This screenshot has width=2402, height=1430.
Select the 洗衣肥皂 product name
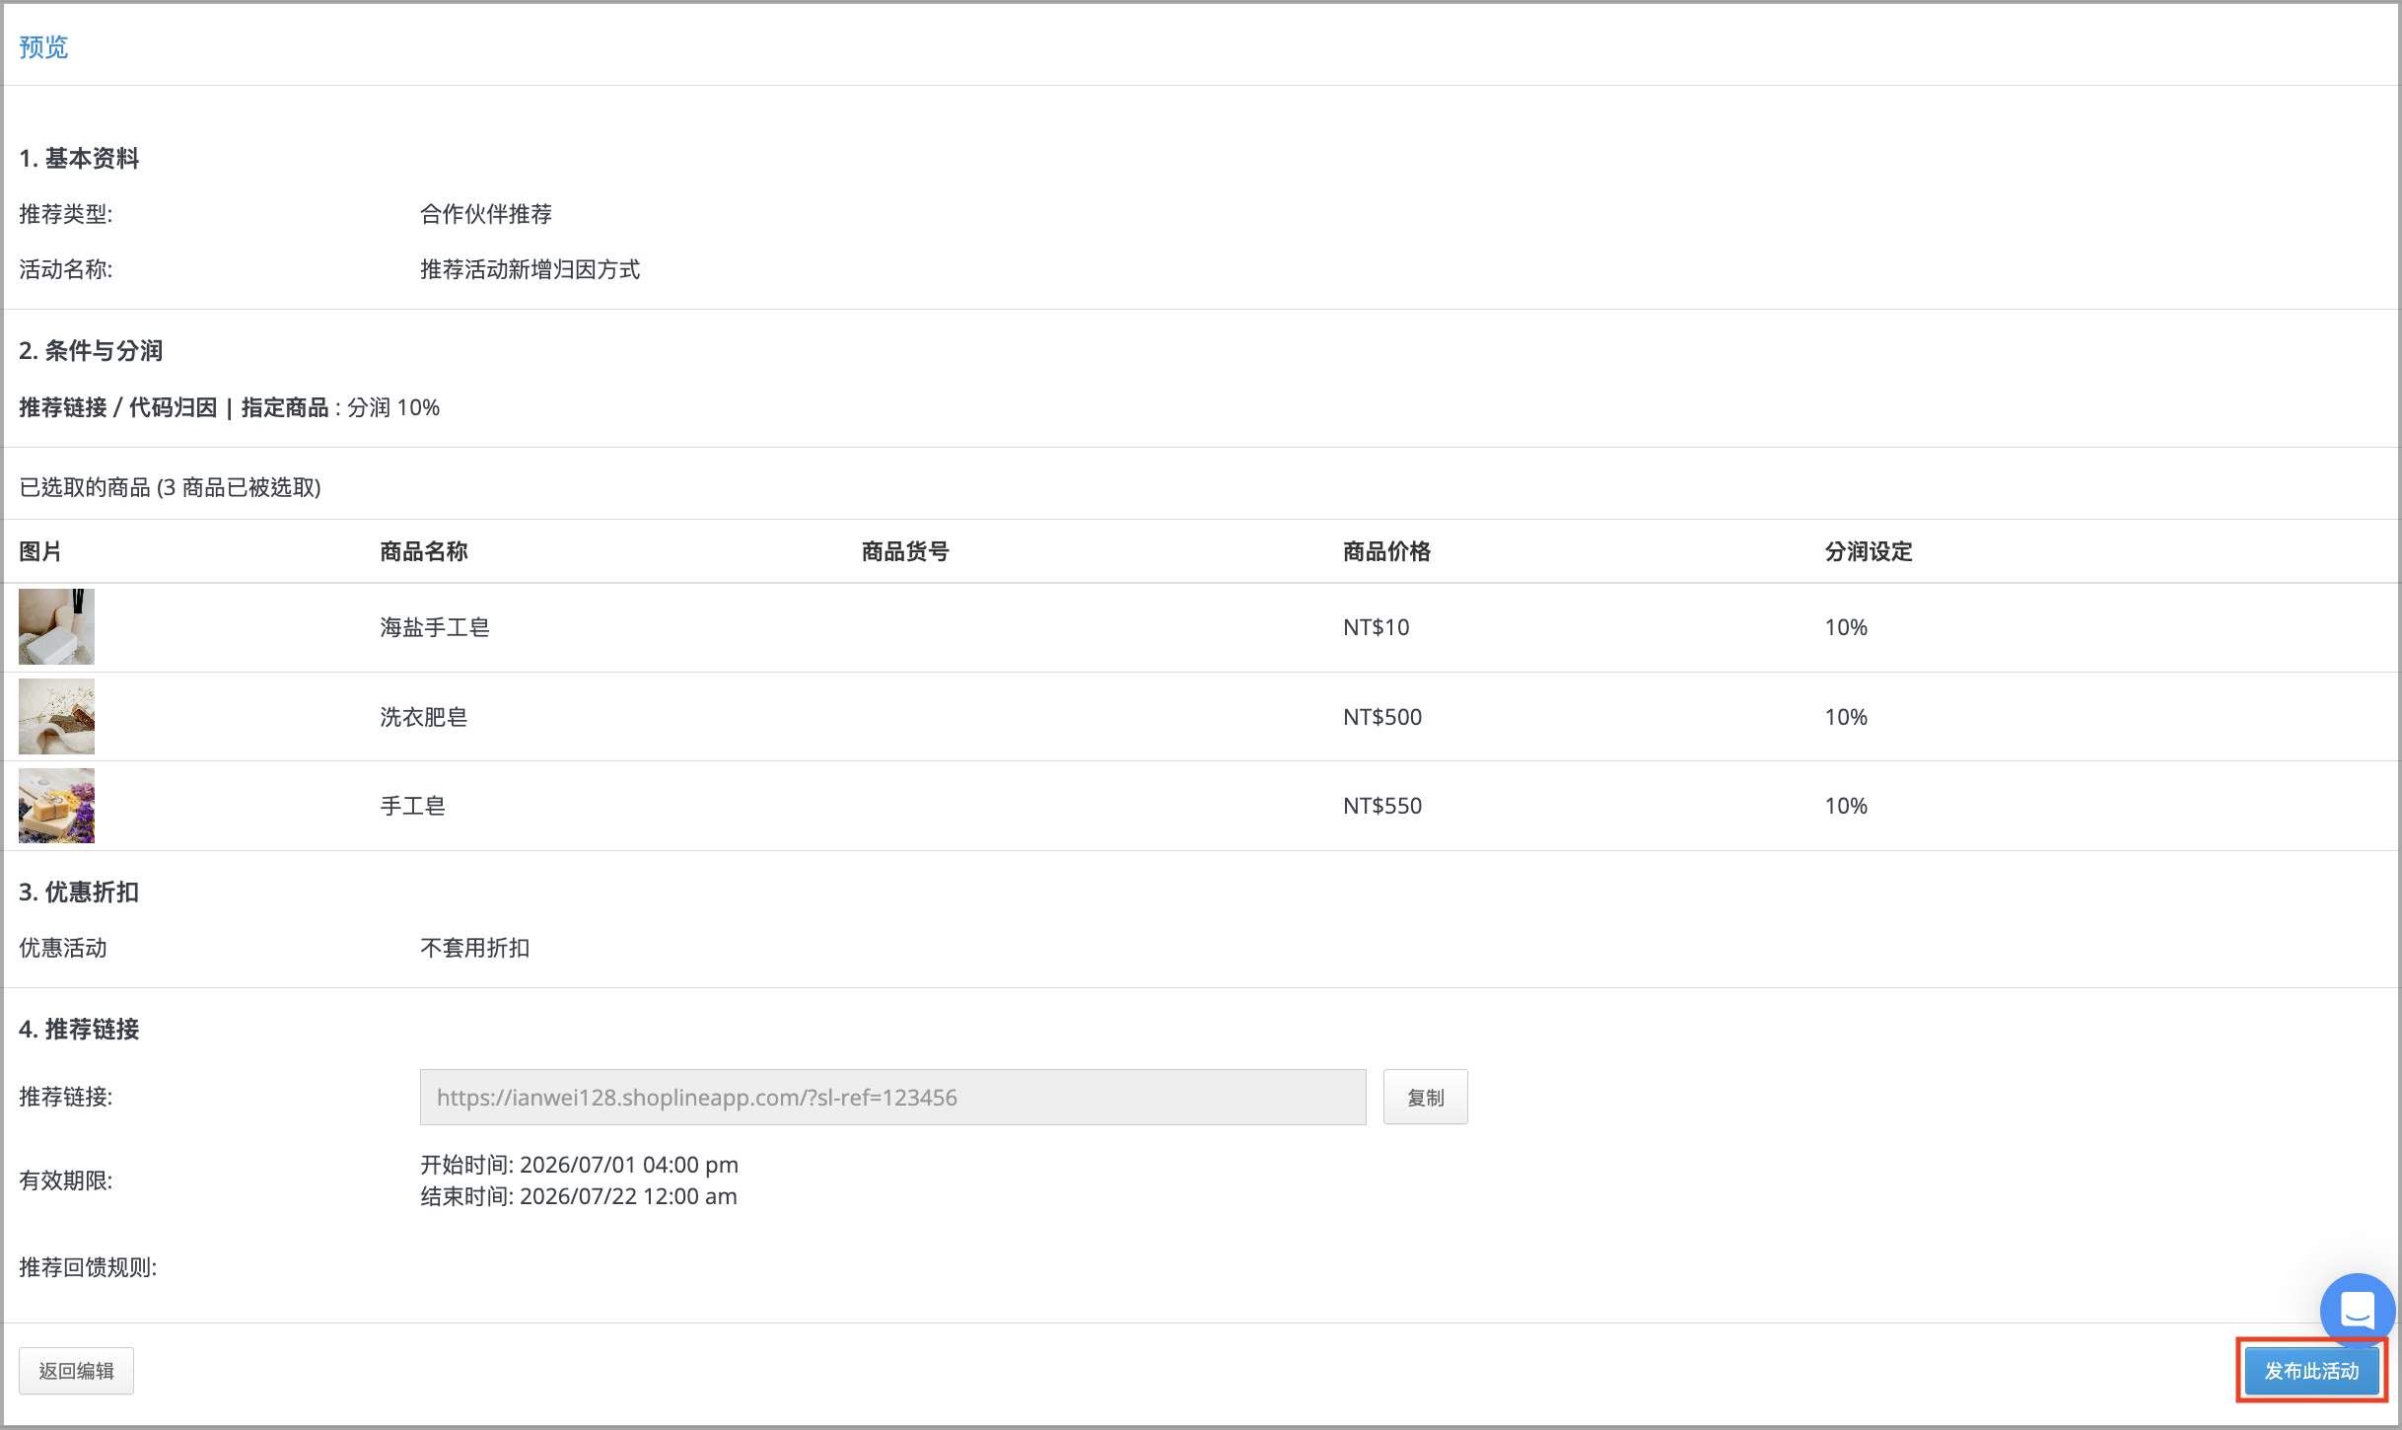pyautogui.click(x=424, y=717)
